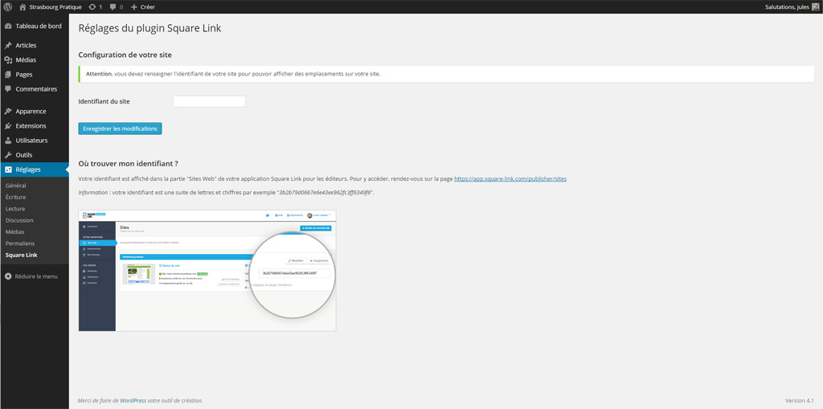Click the Utilisateurs person icon
The height and width of the screenshot is (409, 823).
coord(8,141)
